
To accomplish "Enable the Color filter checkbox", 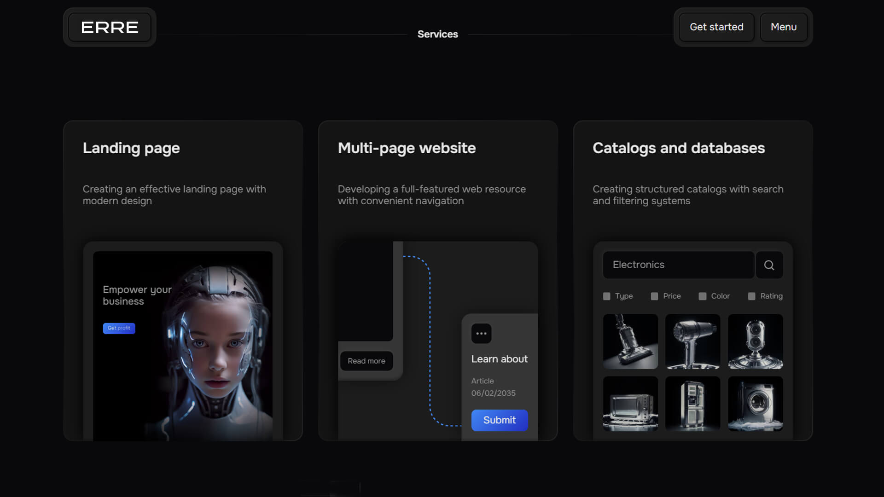I will coord(702,296).
